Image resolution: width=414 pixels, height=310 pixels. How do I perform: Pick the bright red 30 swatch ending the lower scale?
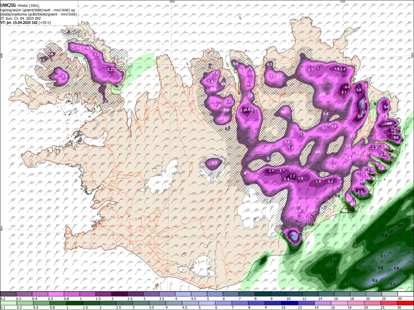point(405,303)
